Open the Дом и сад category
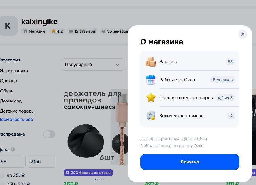This screenshot has width=256, height=185. click(x=11, y=101)
